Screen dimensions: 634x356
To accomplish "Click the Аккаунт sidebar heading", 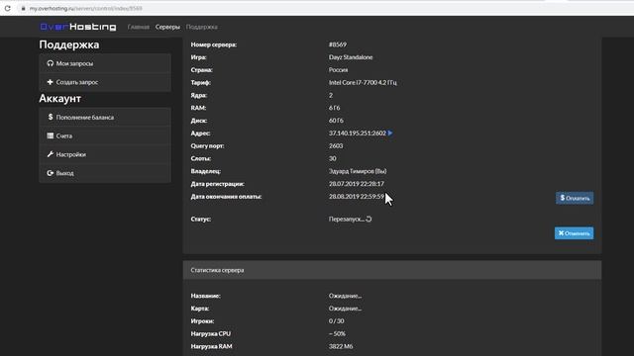I will coord(60,99).
